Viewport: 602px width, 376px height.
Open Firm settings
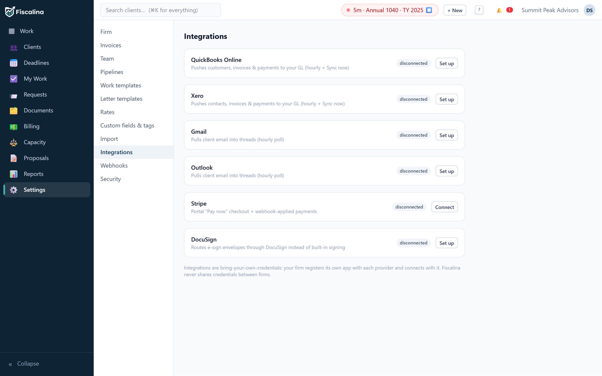(134, 32)
